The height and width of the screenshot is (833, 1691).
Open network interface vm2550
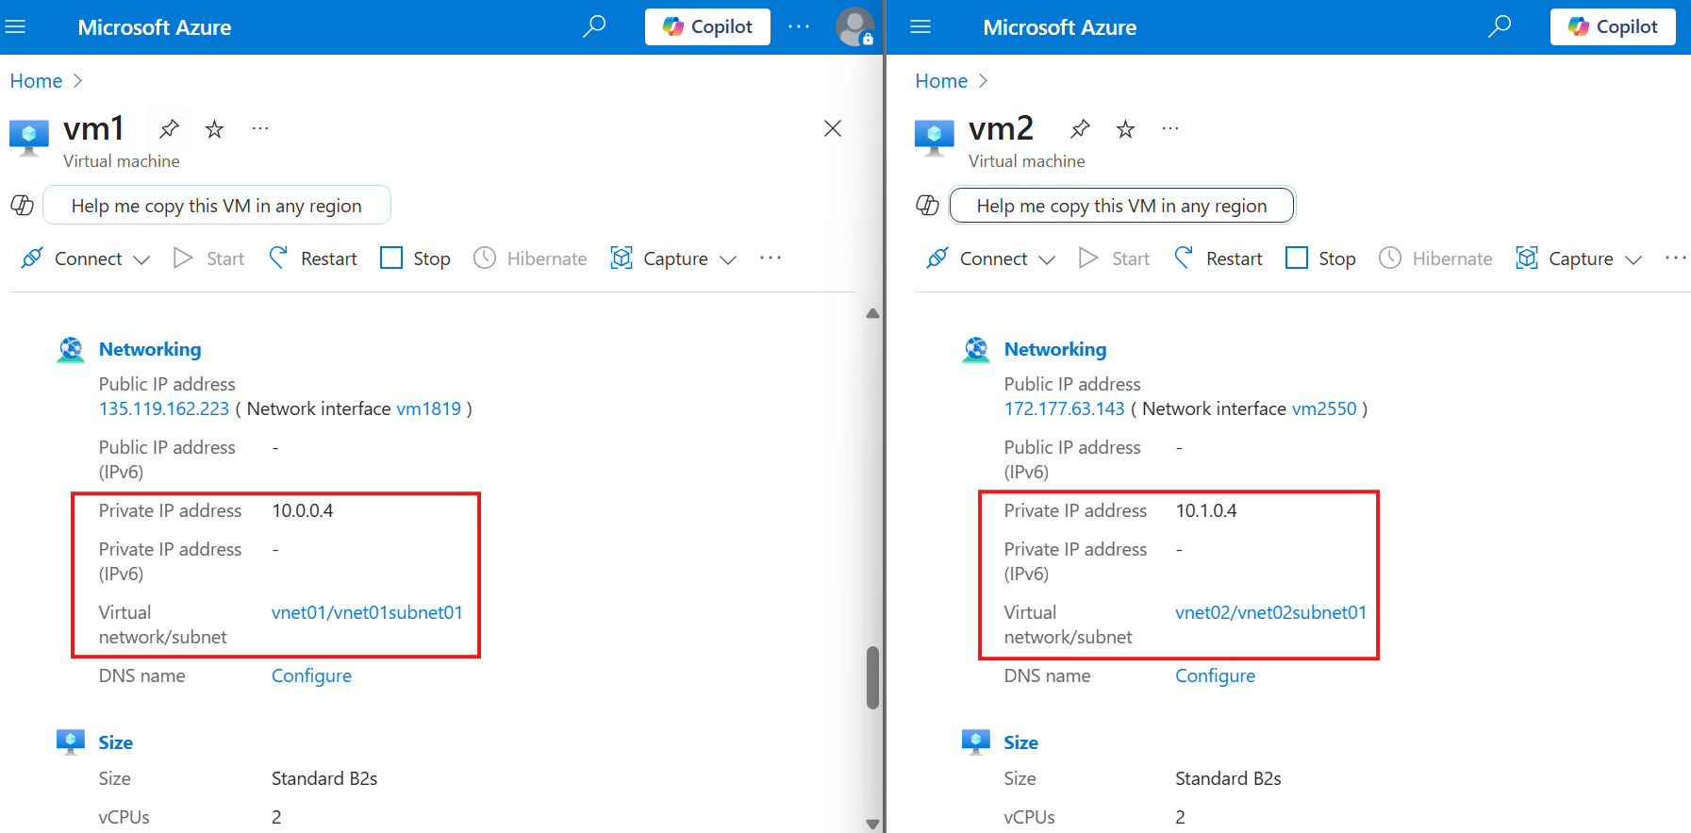[x=1324, y=408]
